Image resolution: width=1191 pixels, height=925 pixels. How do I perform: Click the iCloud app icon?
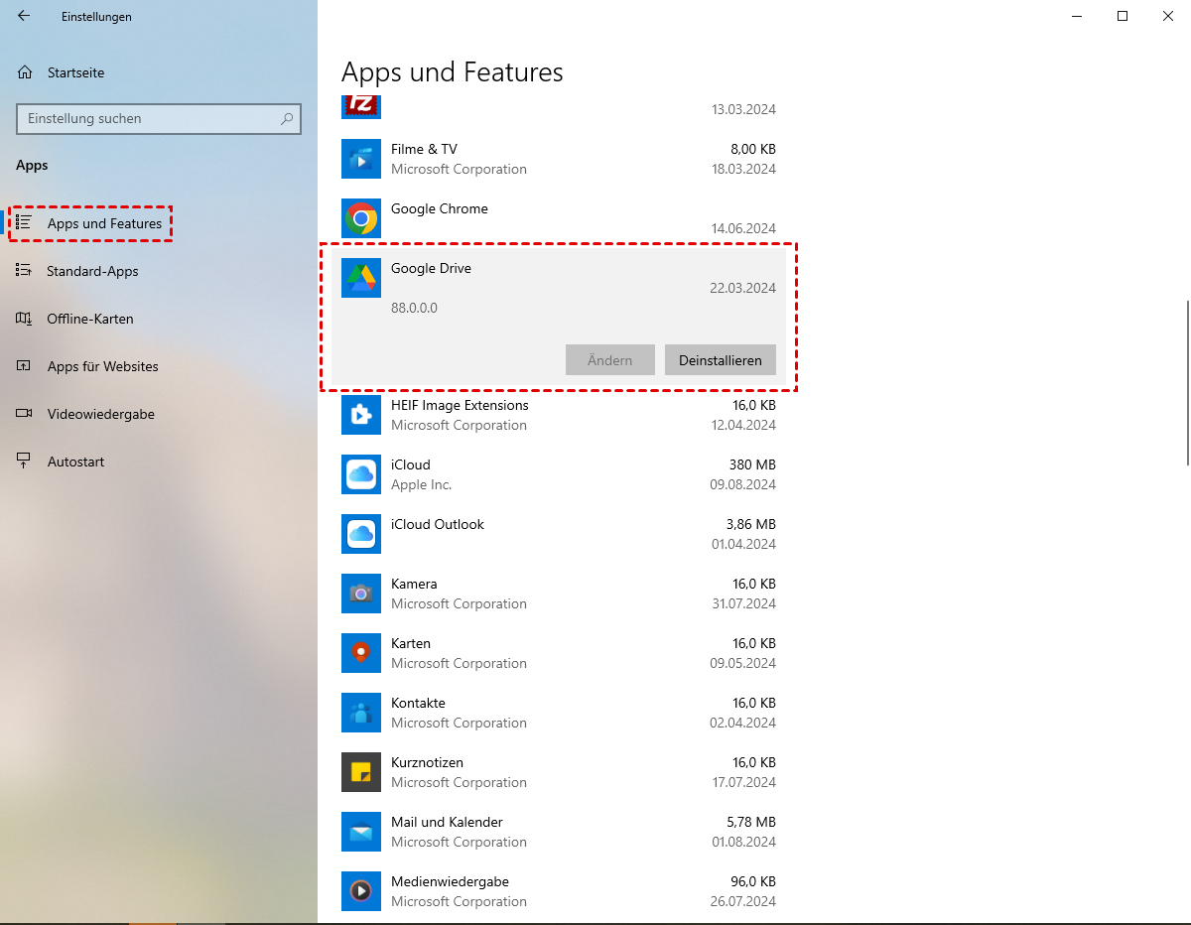pyautogui.click(x=361, y=474)
